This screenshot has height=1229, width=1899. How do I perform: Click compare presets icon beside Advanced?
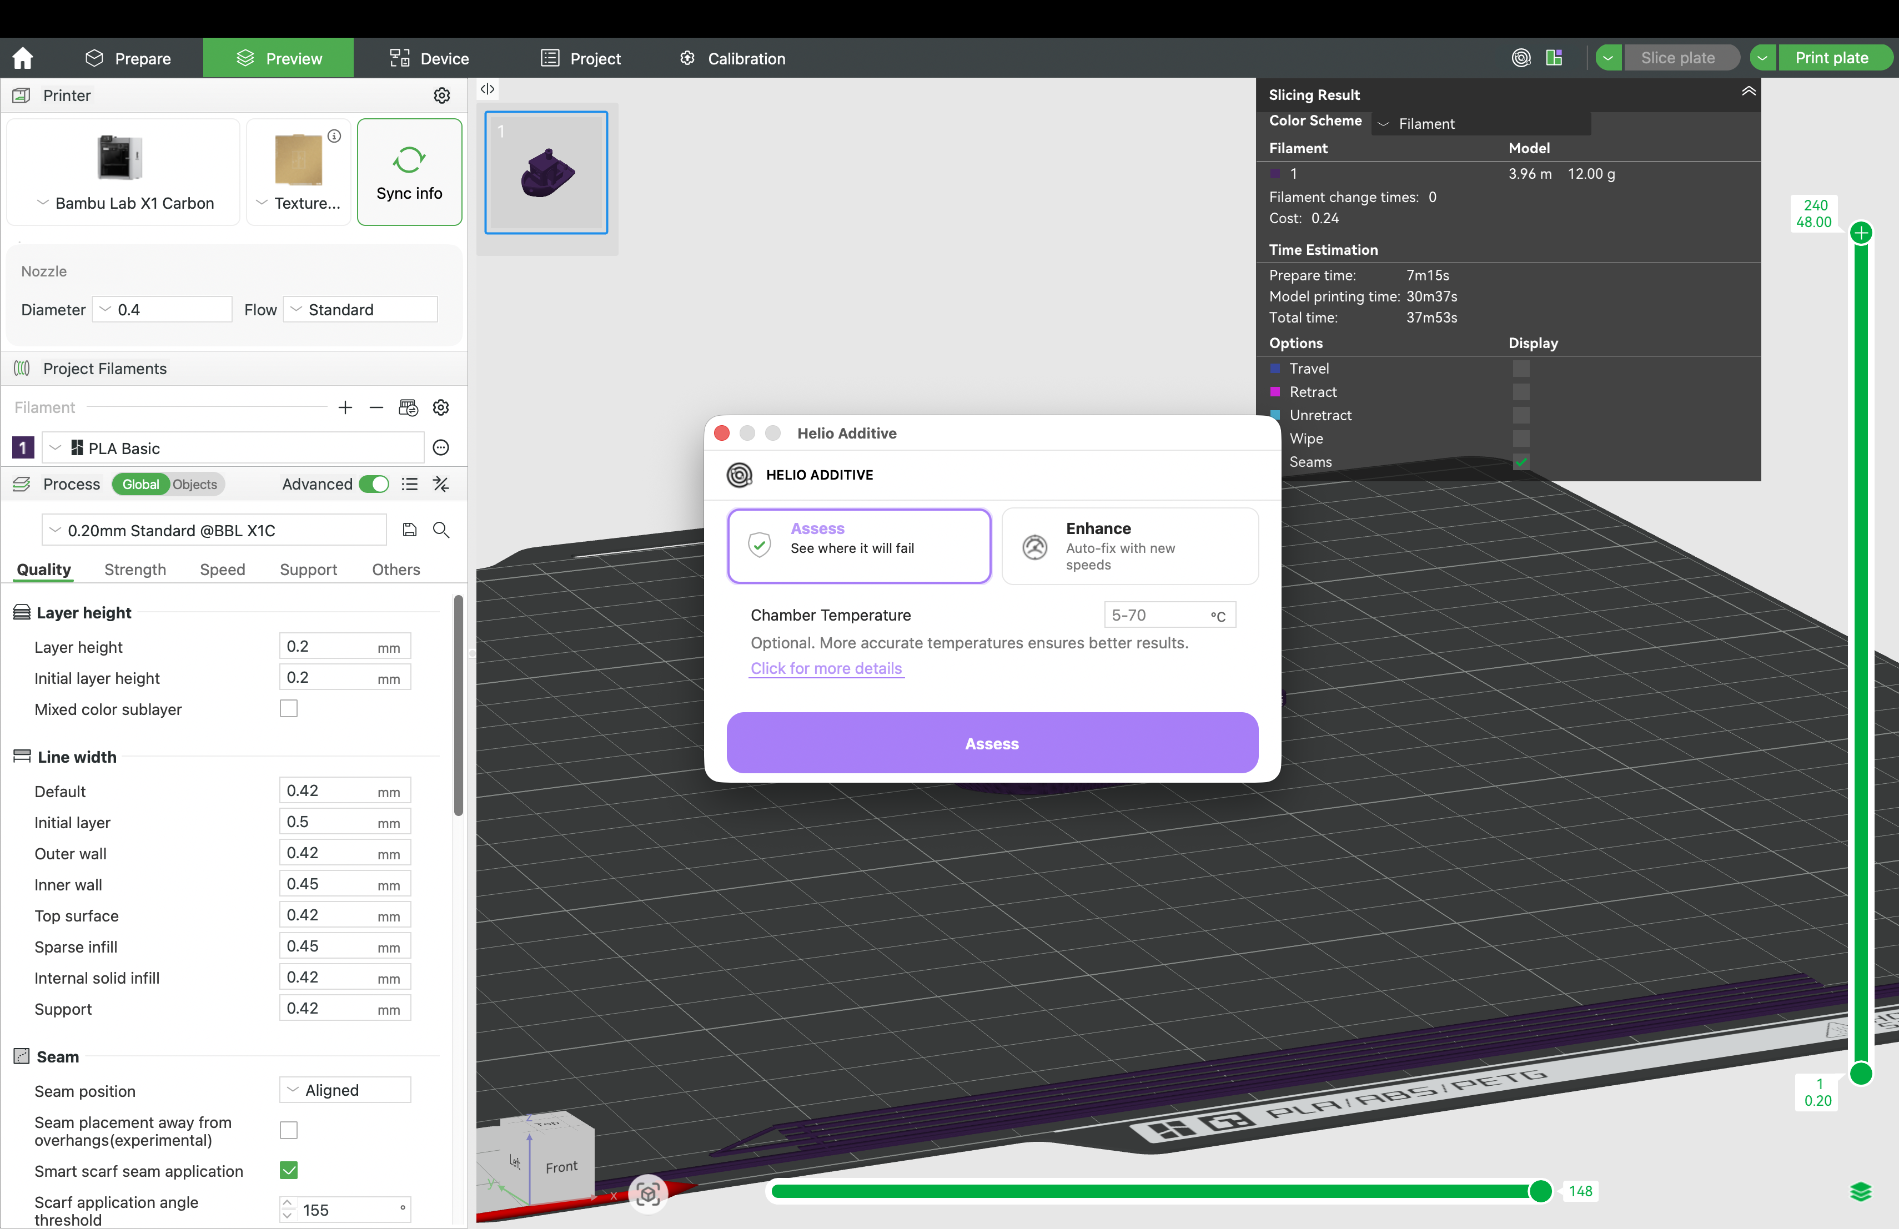click(x=441, y=484)
